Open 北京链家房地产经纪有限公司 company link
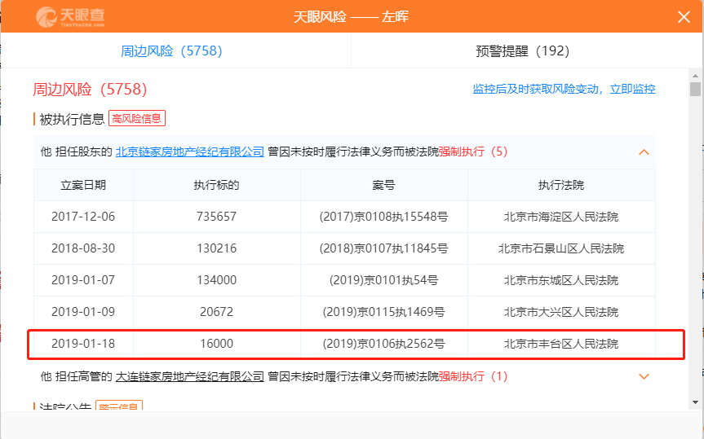The height and width of the screenshot is (439, 704). click(190, 151)
